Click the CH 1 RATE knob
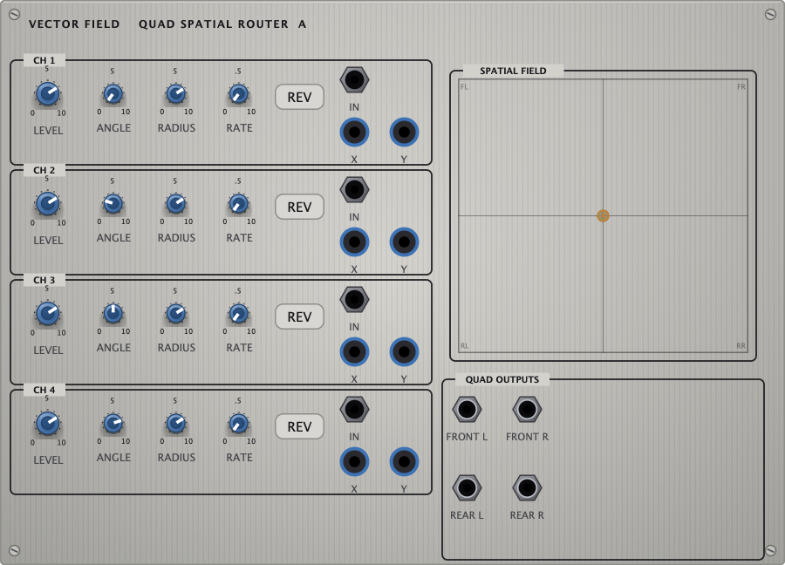 pos(239,94)
